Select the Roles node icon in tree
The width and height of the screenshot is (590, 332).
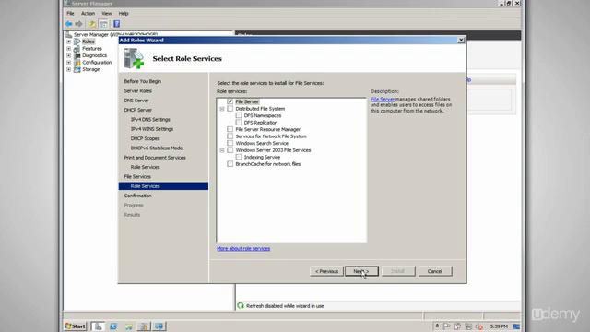pyautogui.click(x=77, y=41)
